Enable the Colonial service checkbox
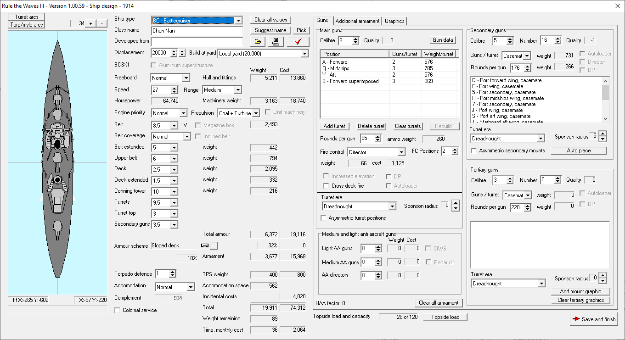625x340 pixels. (x=118, y=311)
